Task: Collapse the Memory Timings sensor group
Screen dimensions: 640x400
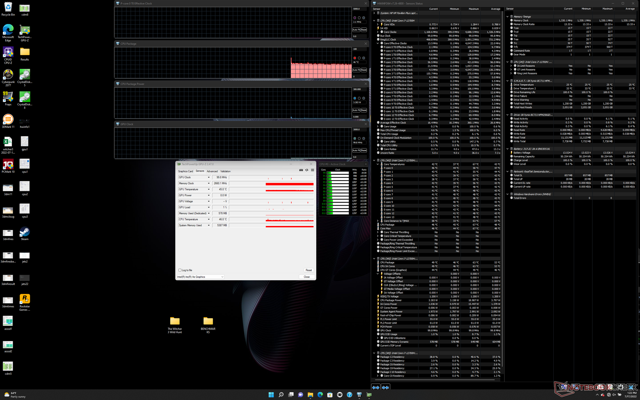Action: coord(507,17)
